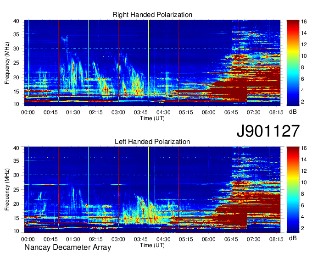The image size is (312, 253).
Task: Click the 2 dB tick on the right-handed color bar
Action: (x=303, y=102)
